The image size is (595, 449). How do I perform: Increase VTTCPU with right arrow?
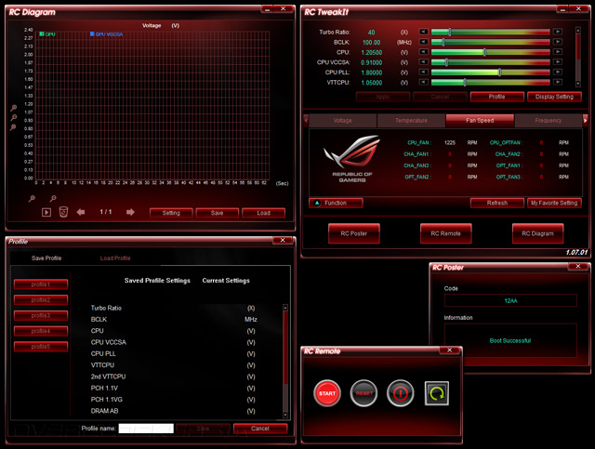[558, 82]
